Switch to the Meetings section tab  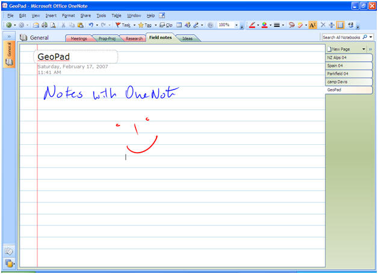click(x=79, y=38)
